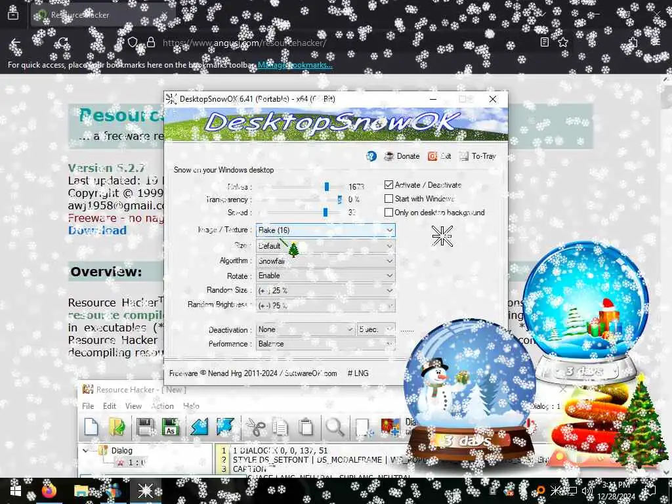Click the tracking protection shield icon
The image size is (672, 504).
(133, 42)
